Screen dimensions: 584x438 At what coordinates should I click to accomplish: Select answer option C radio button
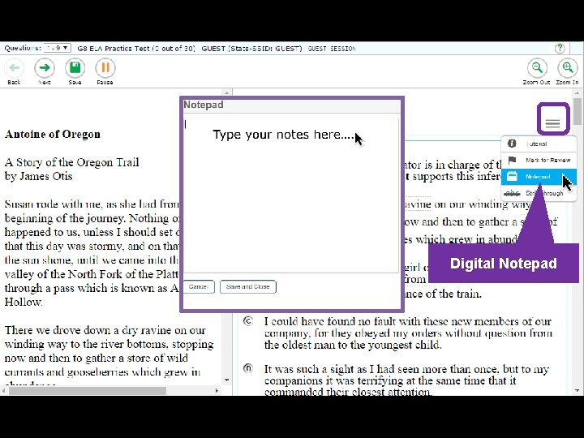pyautogui.click(x=248, y=320)
